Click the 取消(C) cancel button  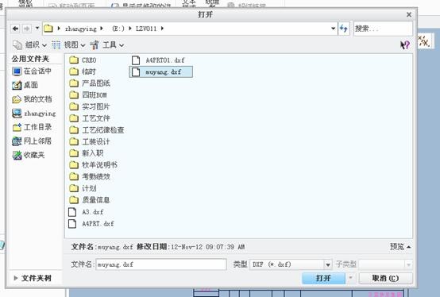pyautogui.click(x=385, y=278)
